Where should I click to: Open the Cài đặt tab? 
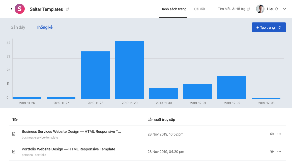(200, 9)
